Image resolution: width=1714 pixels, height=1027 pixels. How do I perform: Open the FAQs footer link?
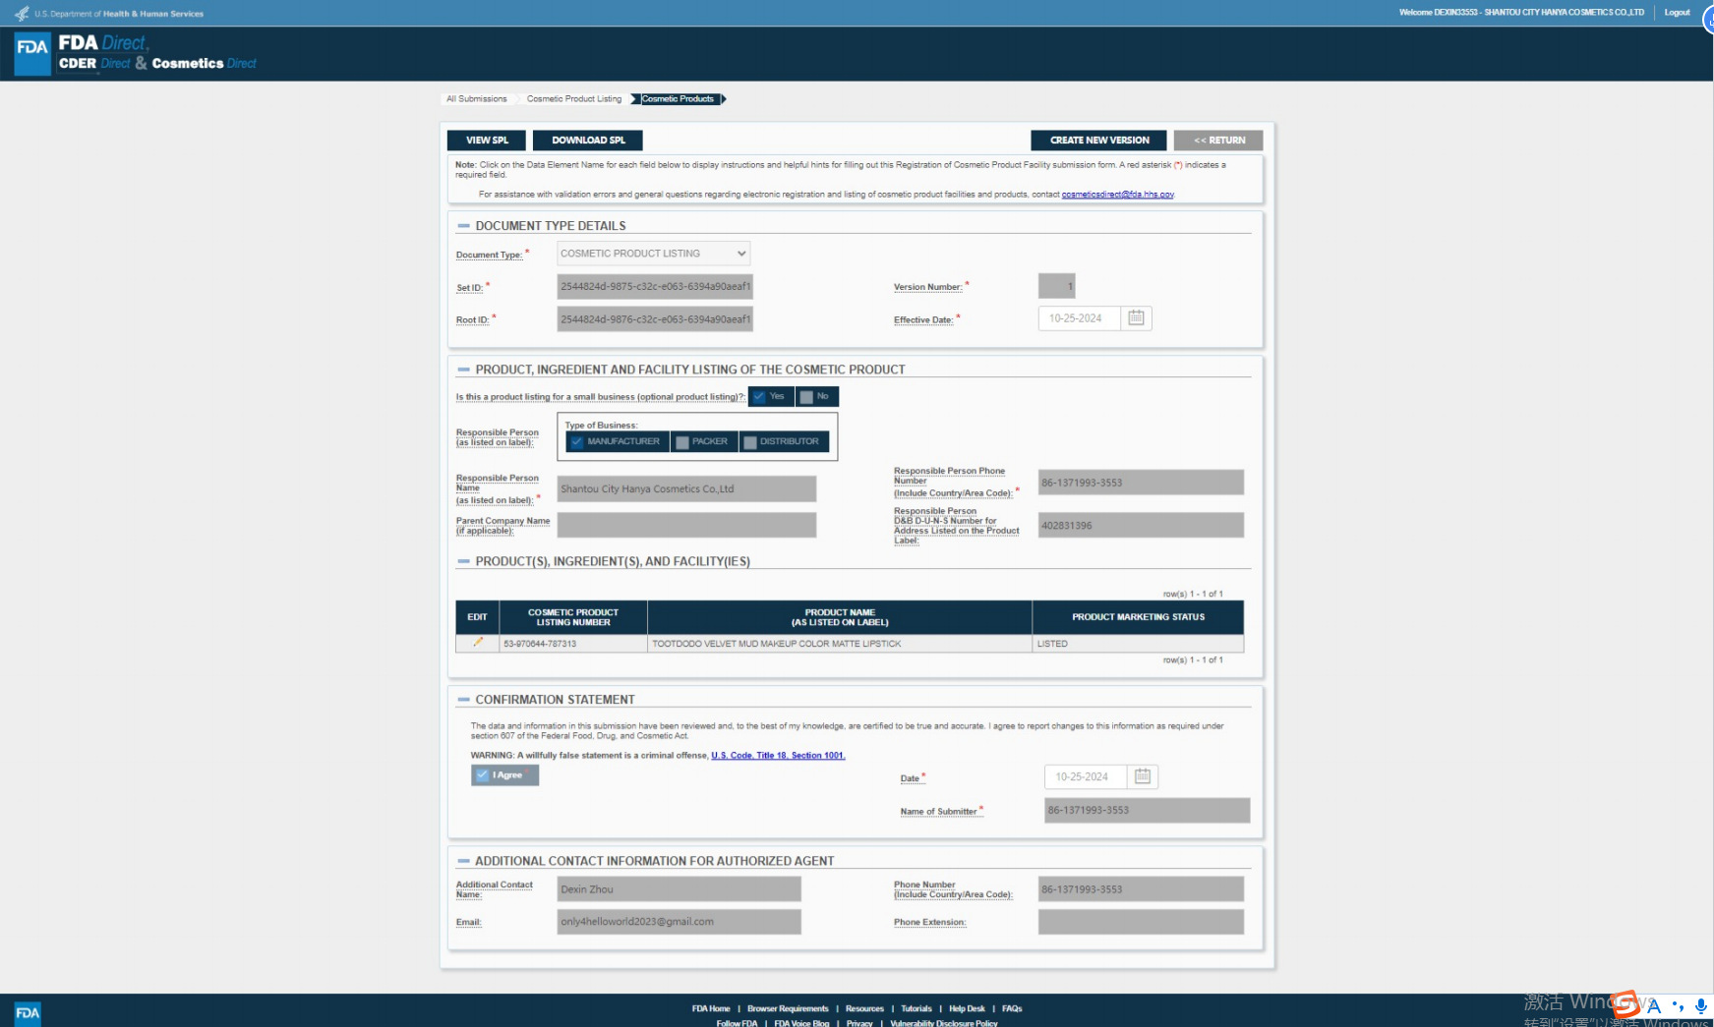pos(1012,1009)
